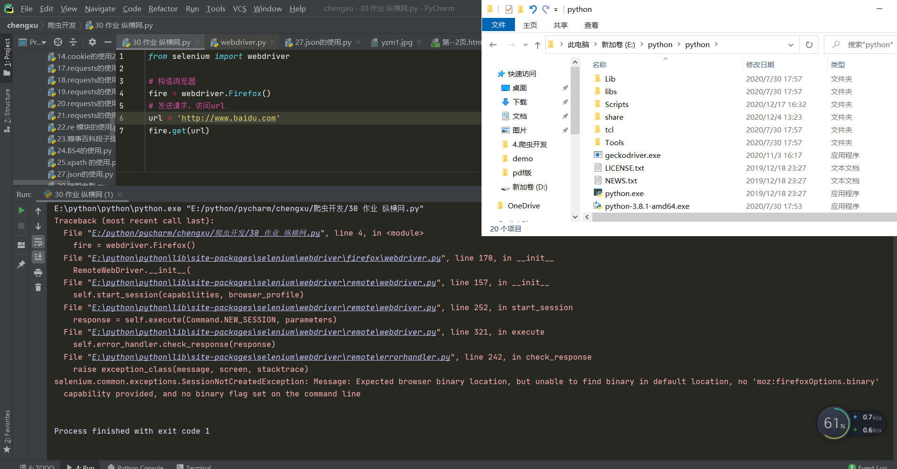Click the down arrow for next stack frame
897x469 pixels.
pyautogui.click(x=38, y=226)
